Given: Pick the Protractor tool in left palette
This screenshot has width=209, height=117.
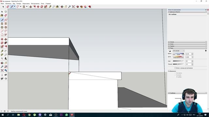Looking at the screenshot, I should [x=2, y=55].
